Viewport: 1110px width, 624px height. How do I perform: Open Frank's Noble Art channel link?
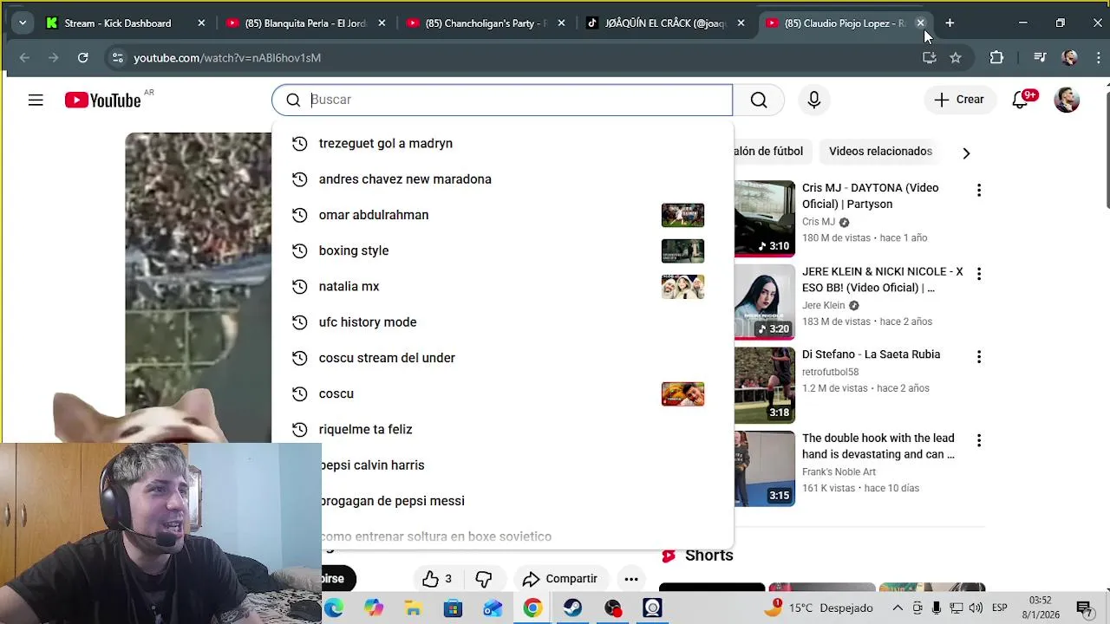839,472
